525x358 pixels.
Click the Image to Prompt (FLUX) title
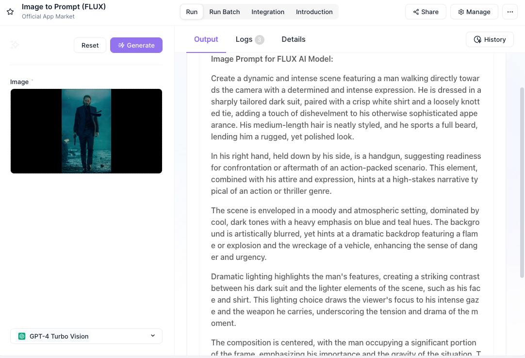(x=64, y=7)
